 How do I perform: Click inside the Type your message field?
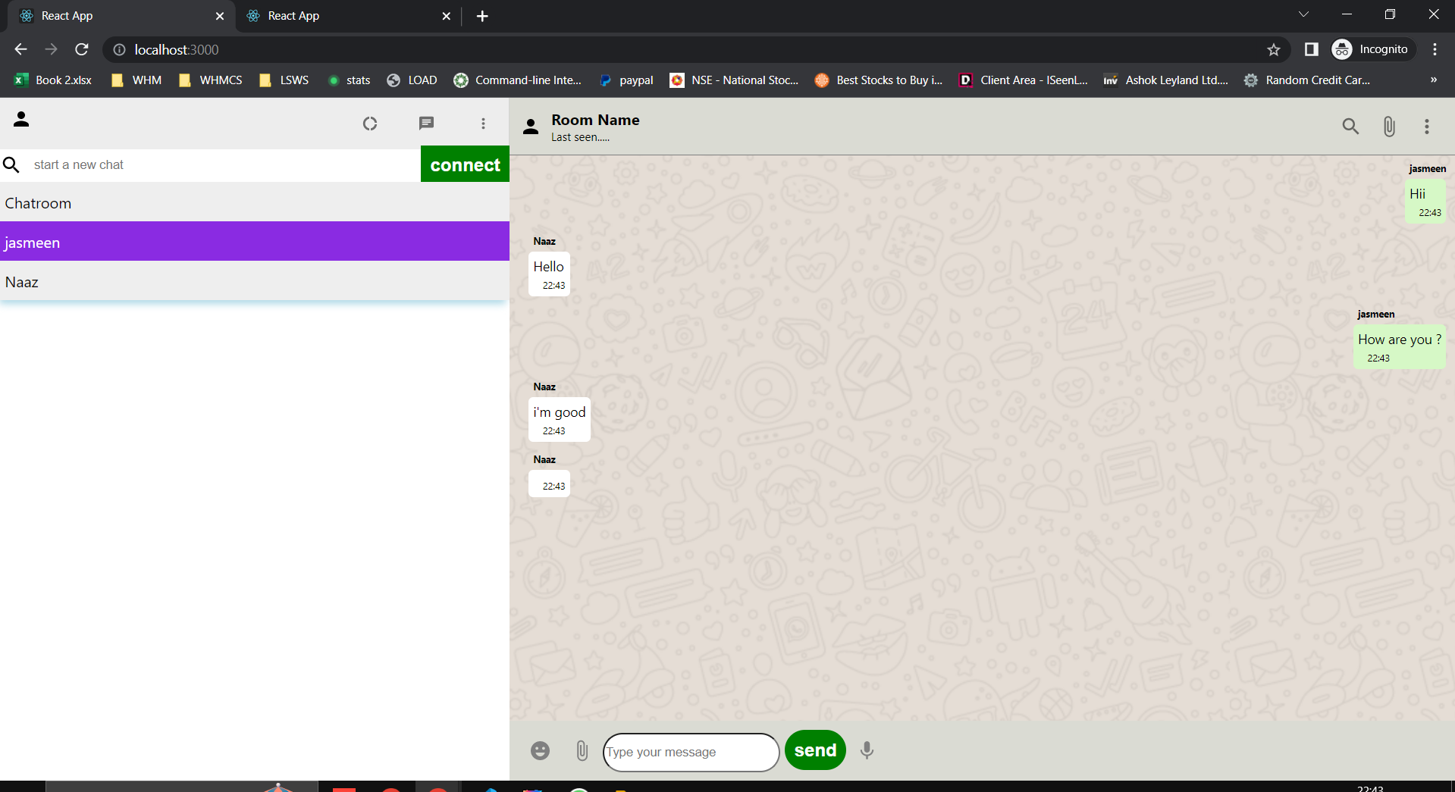[x=690, y=752]
